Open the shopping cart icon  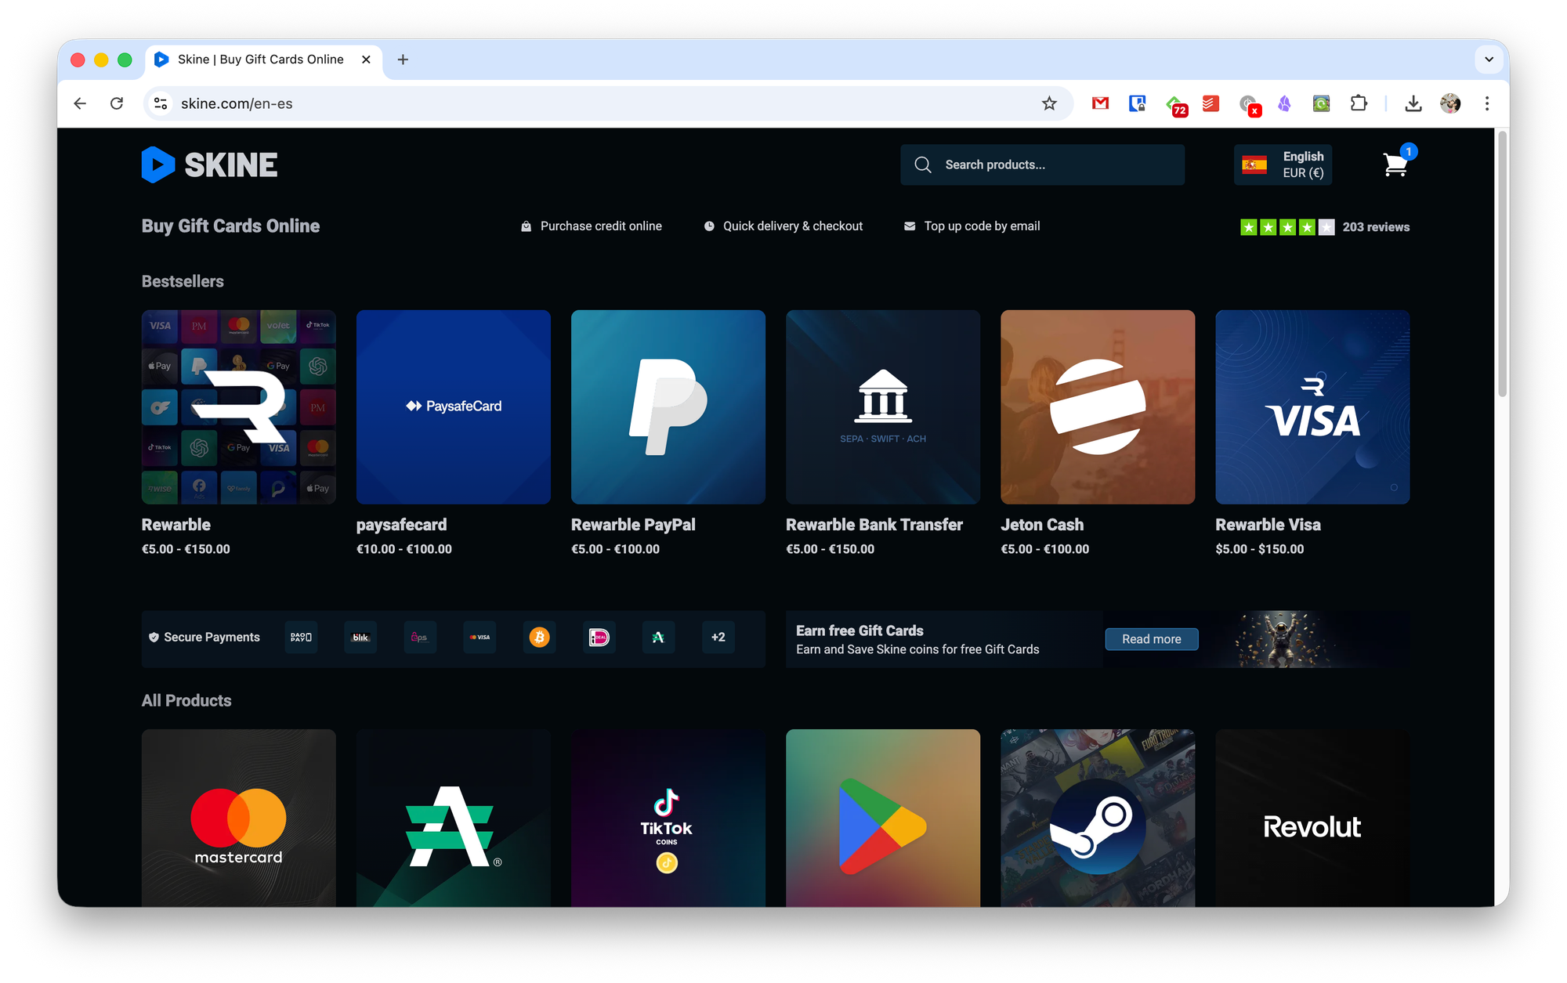(1395, 164)
